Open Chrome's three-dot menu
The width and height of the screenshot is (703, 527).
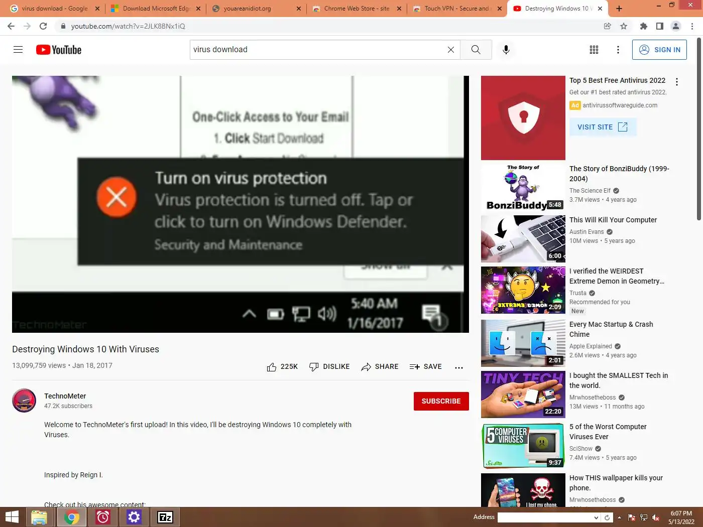(692, 26)
